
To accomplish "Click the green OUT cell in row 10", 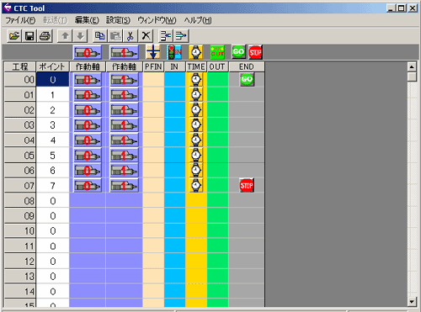I will point(217,231).
